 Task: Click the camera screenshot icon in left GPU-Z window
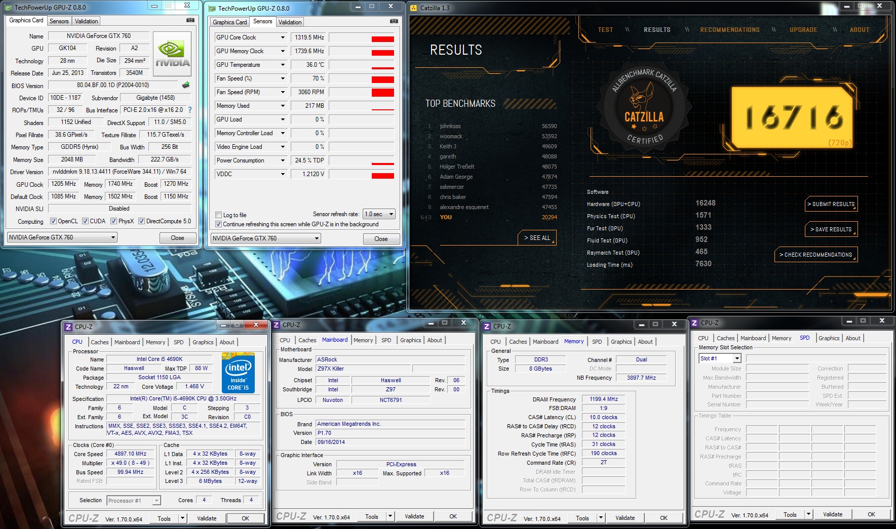tap(190, 20)
